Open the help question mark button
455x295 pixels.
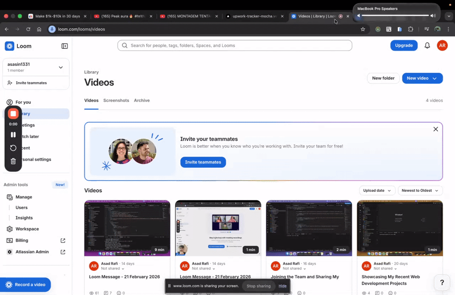click(442, 282)
